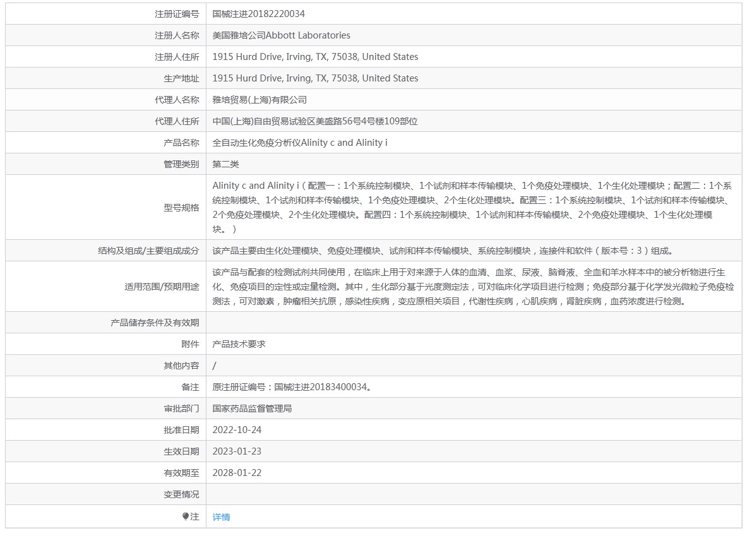The width and height of the screenshot is (752, 536).
Task: Click the 代理人名称 label
Action: pyautogui.click(x=177, y=100)
